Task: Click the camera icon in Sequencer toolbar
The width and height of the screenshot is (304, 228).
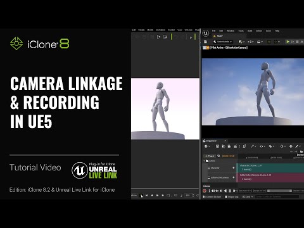Action: click(x=229, y=146)
